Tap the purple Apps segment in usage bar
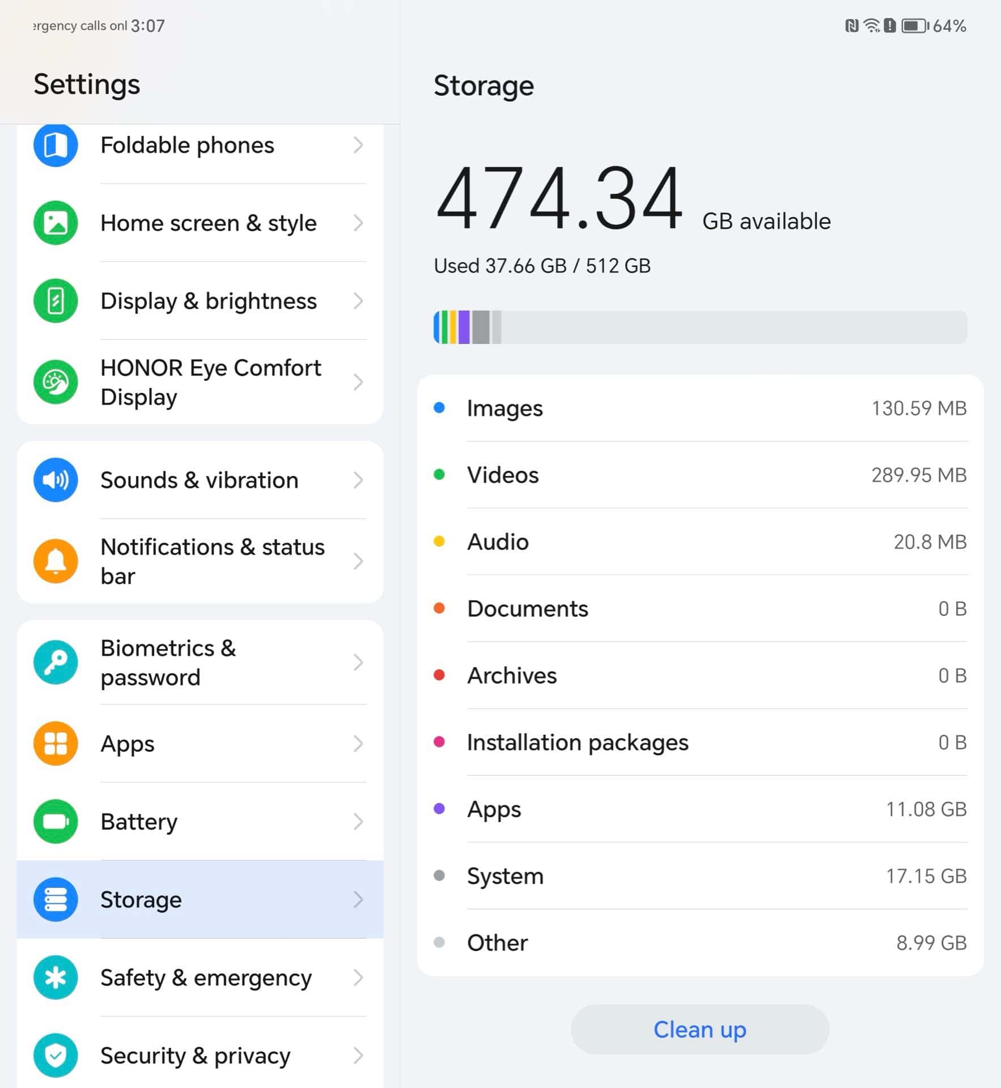 [464, 327]
